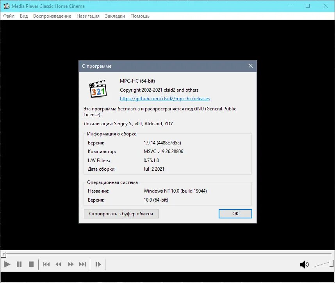Click Copyright 2002-2021 clsid2 line
335x283 pixels.
(159, 90)
